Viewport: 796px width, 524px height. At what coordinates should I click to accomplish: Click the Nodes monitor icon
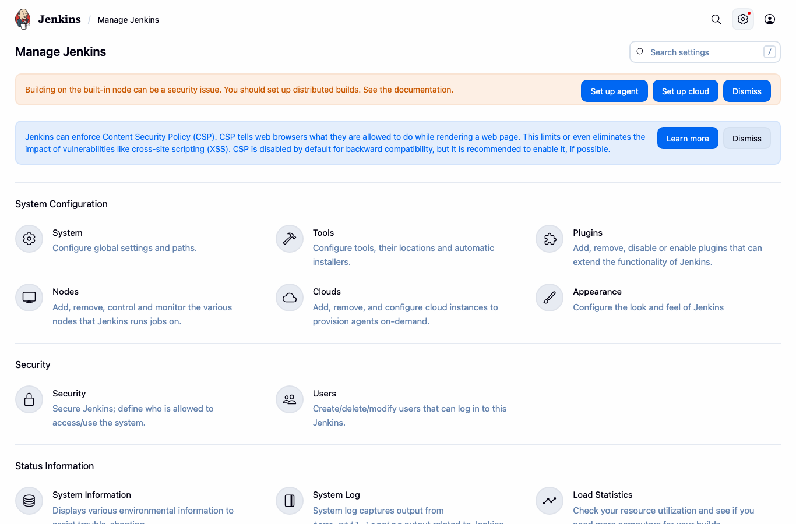[x=29, y=298]
